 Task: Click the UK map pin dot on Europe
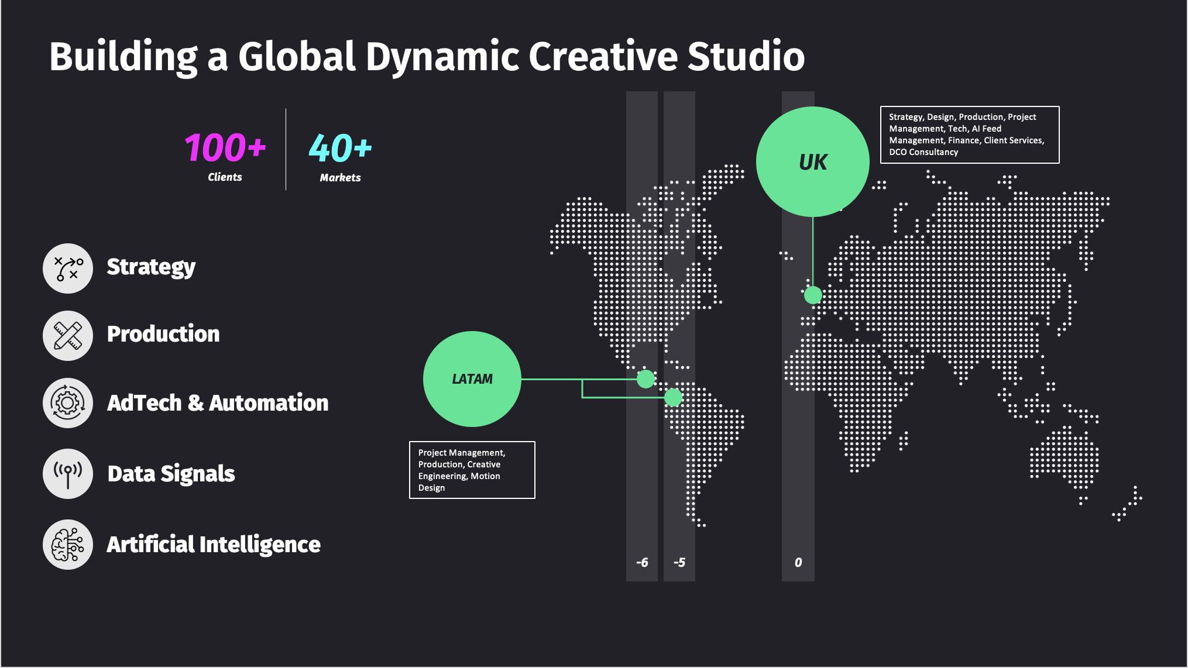point(813,296)
